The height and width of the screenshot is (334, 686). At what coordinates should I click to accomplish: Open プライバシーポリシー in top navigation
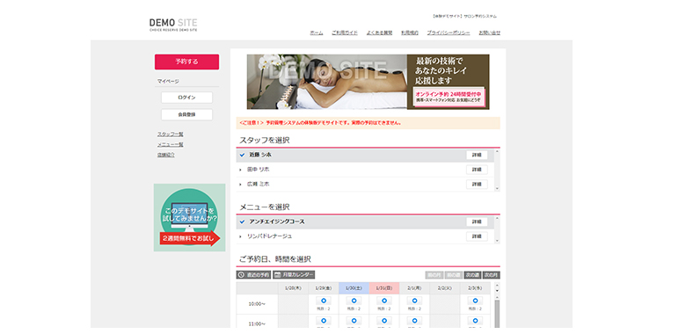(x=449, y=33)
